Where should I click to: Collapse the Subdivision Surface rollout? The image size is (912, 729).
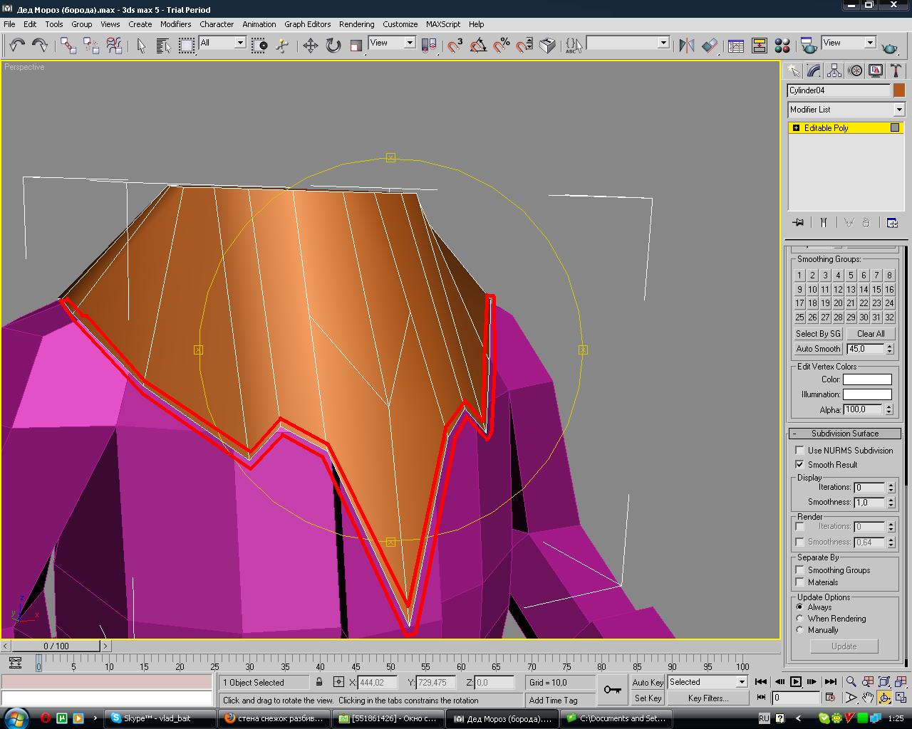[844, 434]
